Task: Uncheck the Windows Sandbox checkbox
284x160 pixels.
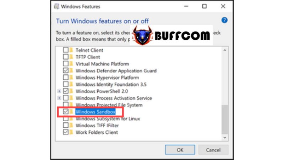Action: pyautogui.click(x=66, y=111)
